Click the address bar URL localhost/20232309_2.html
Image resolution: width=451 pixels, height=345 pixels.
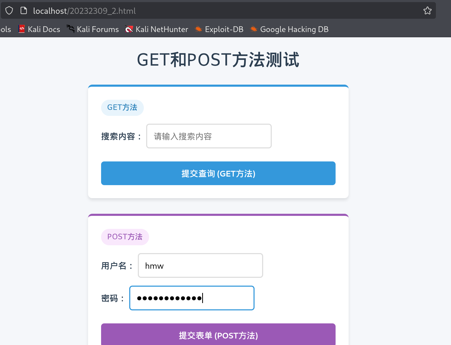84,11
